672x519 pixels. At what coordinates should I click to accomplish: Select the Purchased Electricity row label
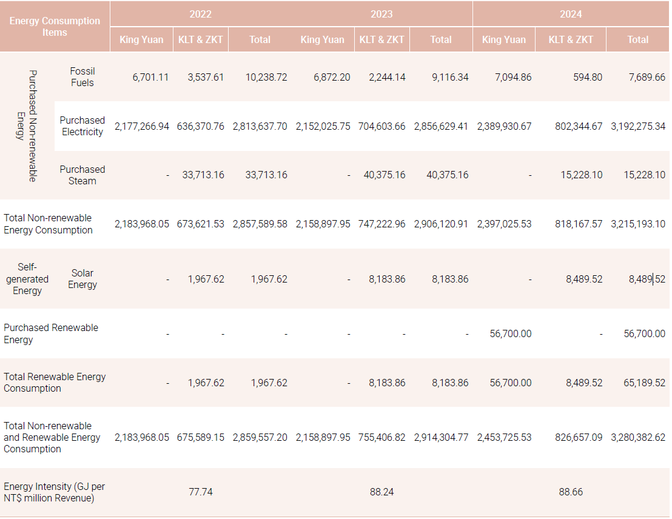tap(82, 126)
